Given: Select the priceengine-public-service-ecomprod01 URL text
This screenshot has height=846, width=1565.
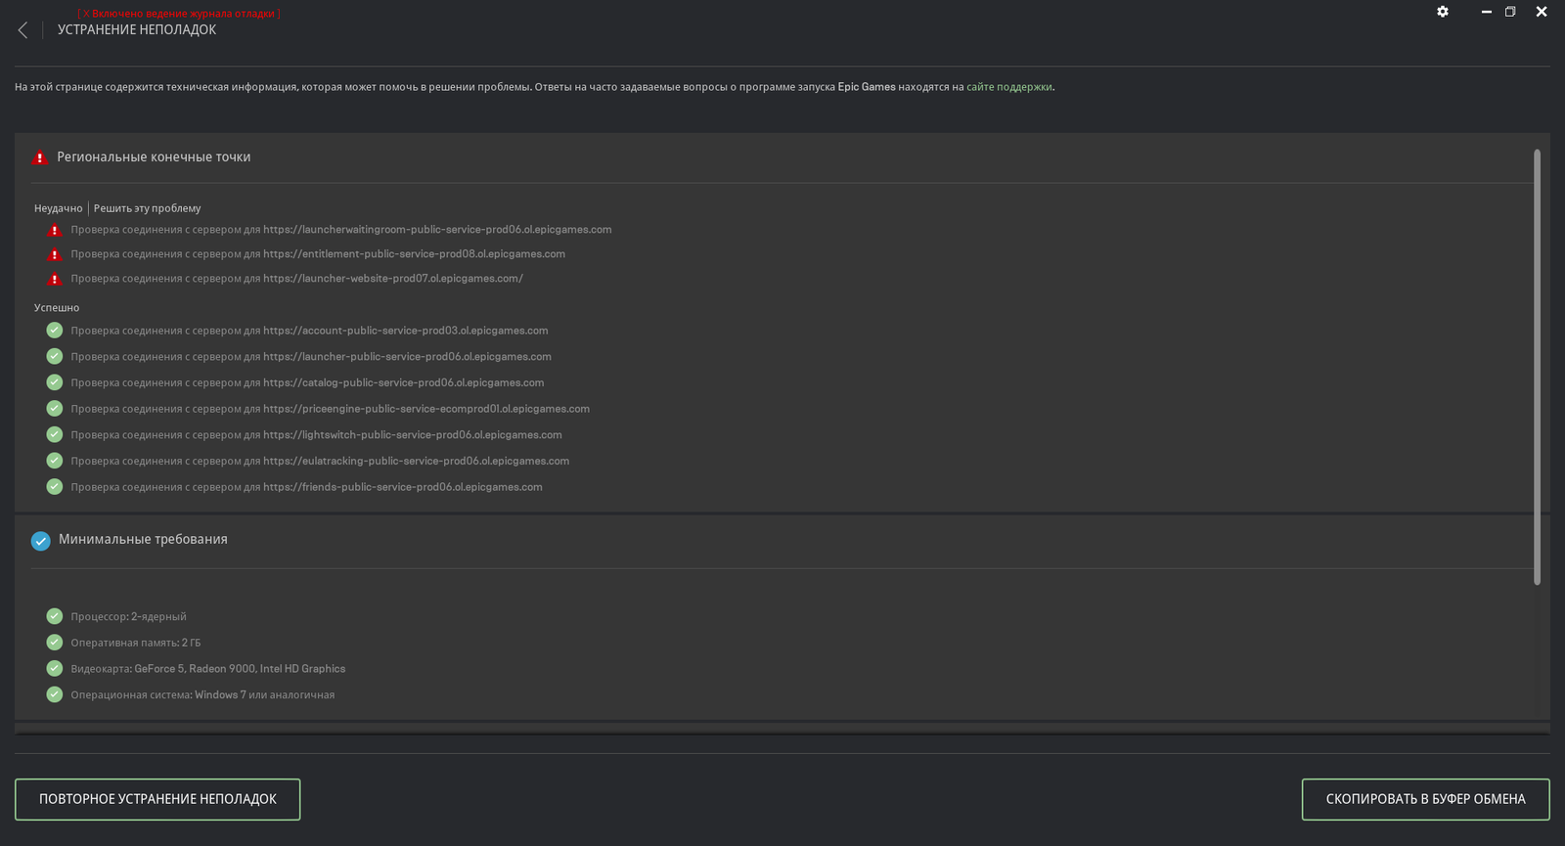Looking at the screenshot, I should click(x=426, y=409).
